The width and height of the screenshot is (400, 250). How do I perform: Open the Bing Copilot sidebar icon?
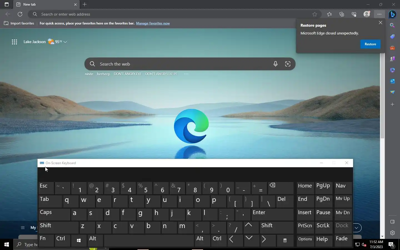392,14
